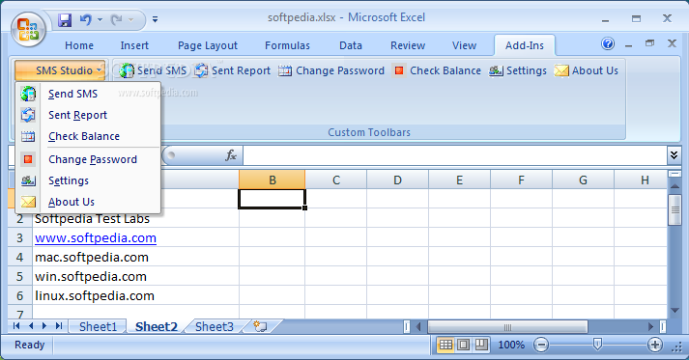Click the Redo arrow icon
689x360 pixels.
(x=117, y=19)
